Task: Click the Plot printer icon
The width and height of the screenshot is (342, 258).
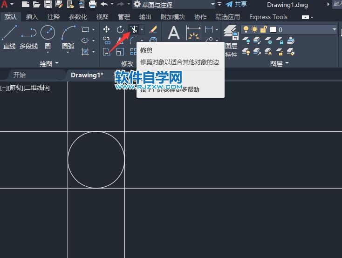Action: point(93,4)
